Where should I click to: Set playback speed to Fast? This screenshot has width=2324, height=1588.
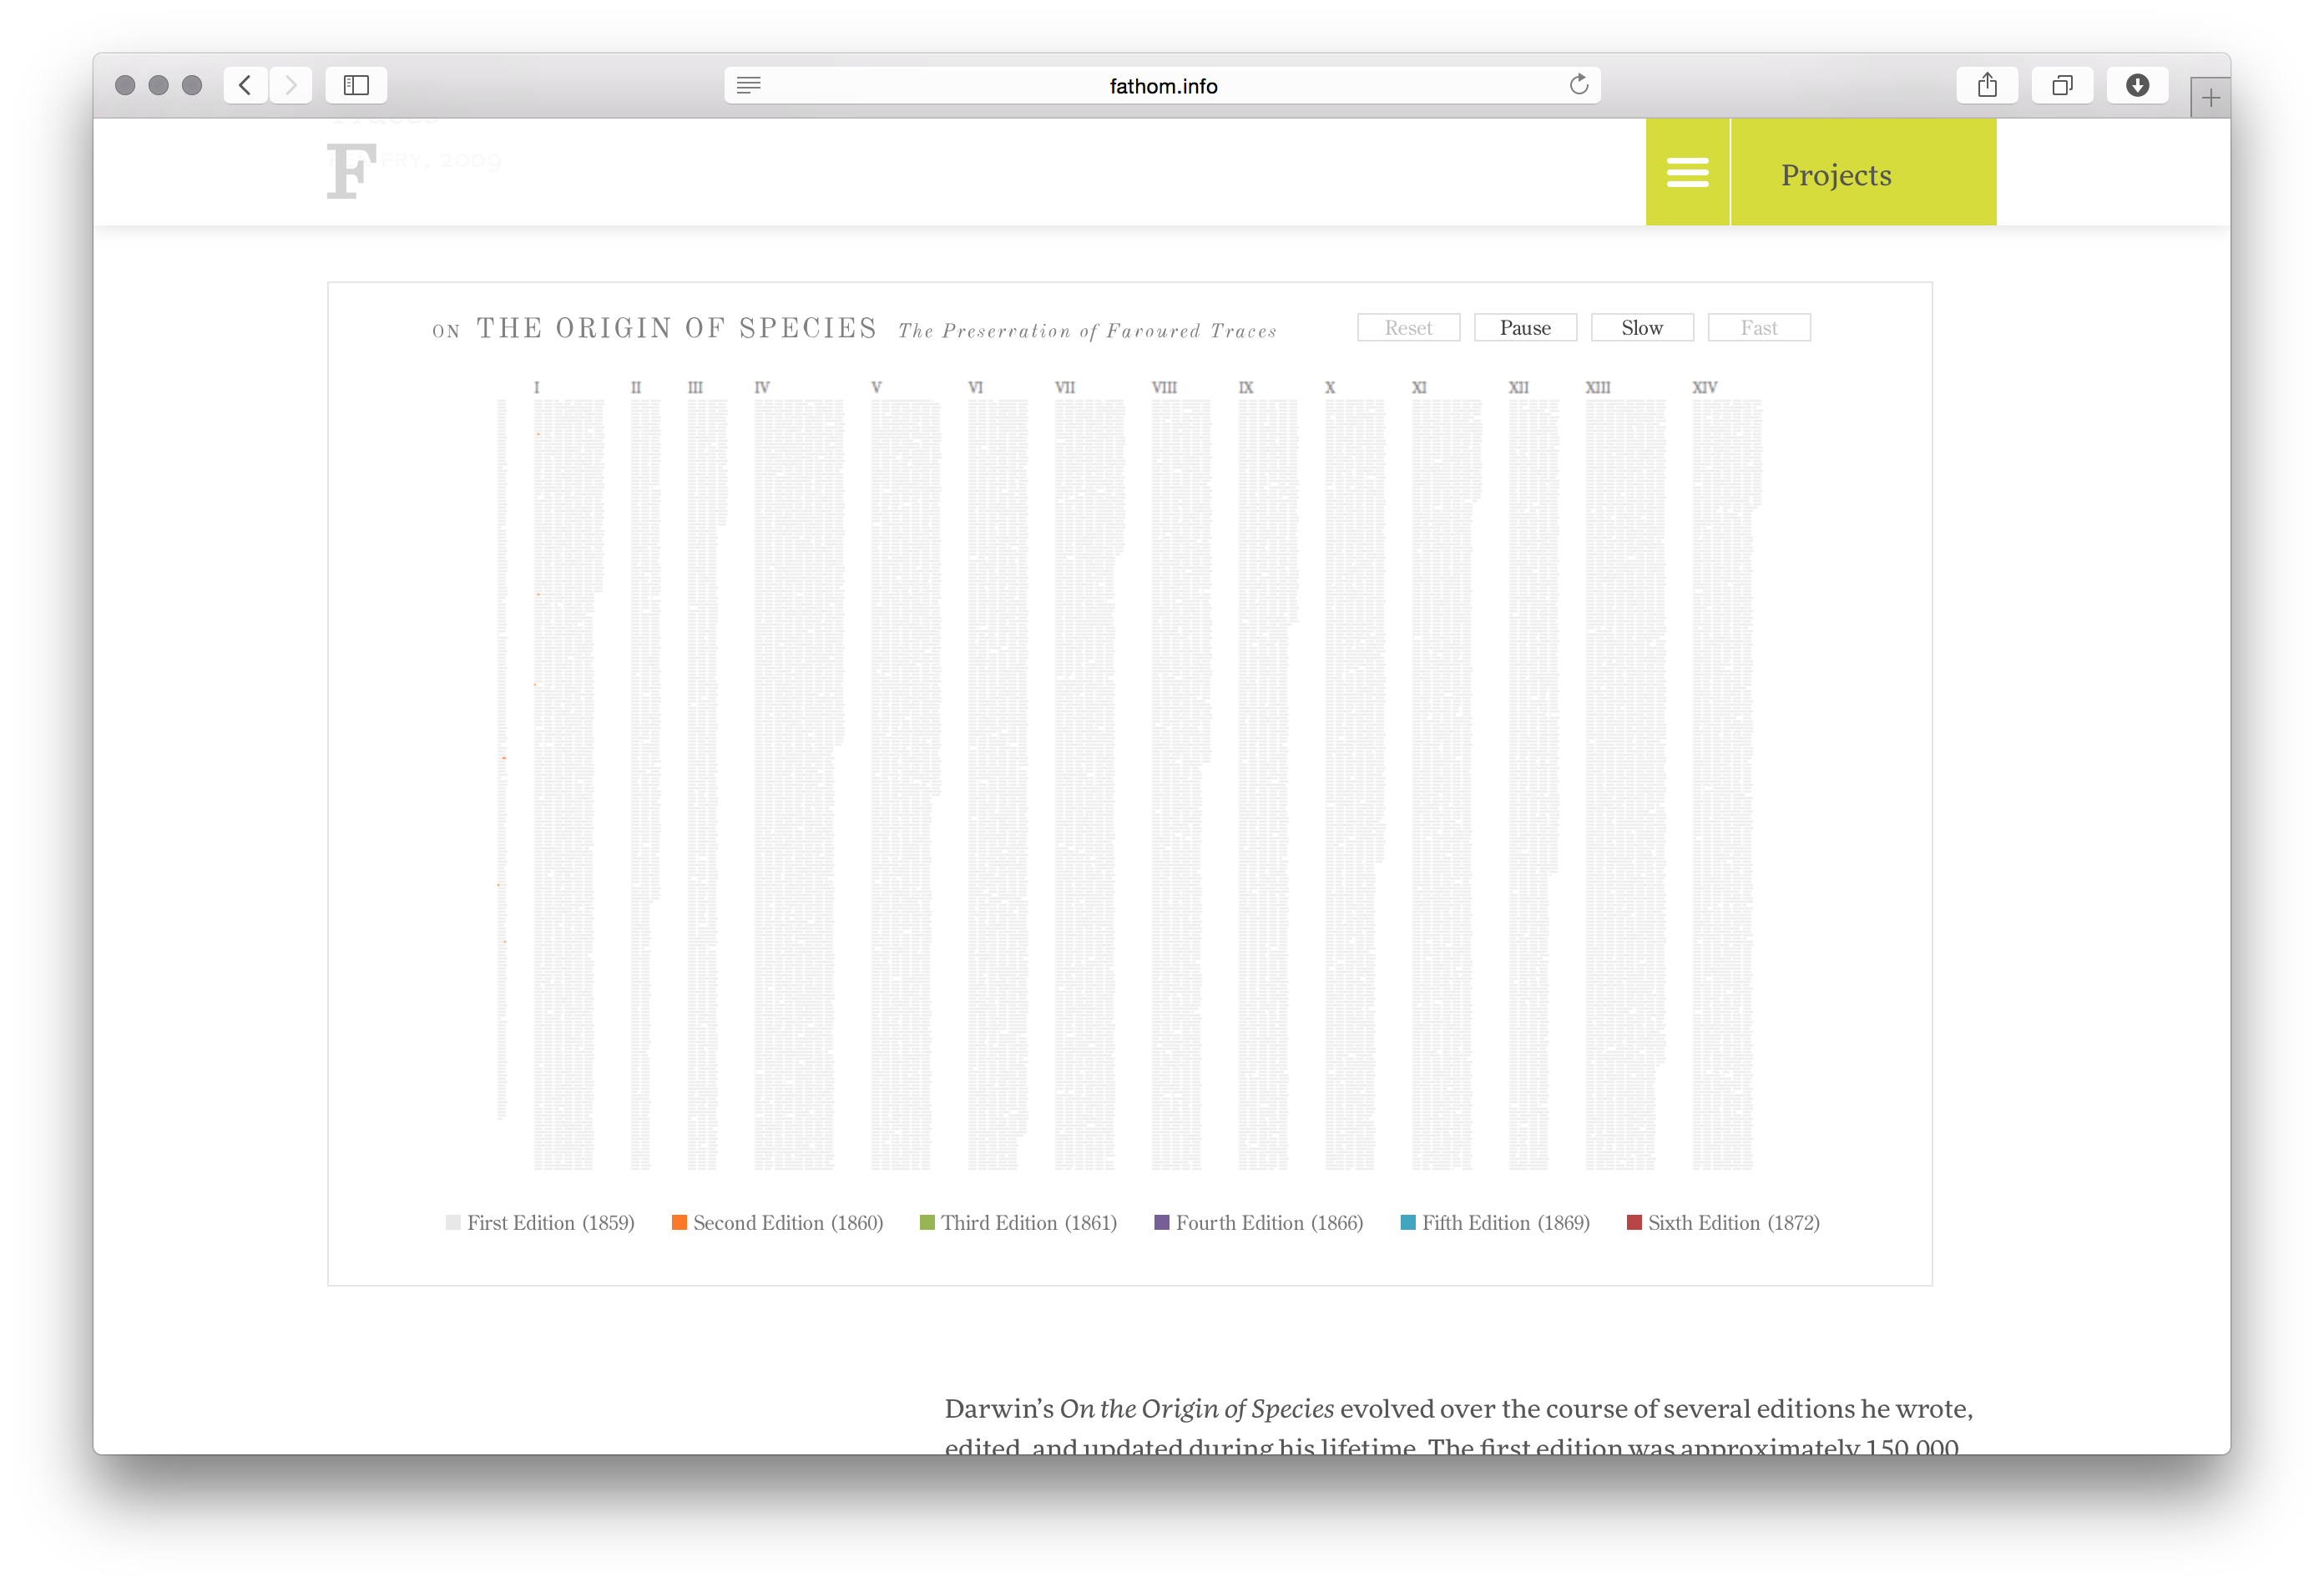tap(1758, 328)
